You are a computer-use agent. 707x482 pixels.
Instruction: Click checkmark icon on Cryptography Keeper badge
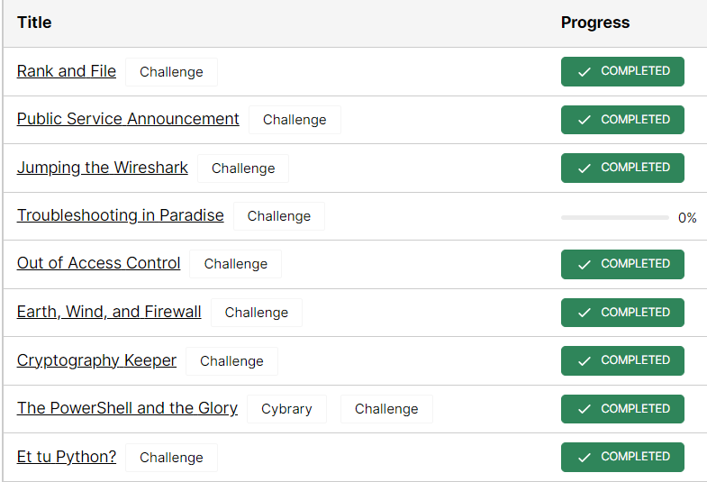pyautogui.click(x=585, y=360)
